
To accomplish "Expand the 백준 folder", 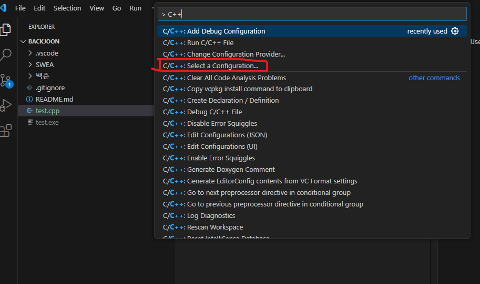I will [30, 75].
